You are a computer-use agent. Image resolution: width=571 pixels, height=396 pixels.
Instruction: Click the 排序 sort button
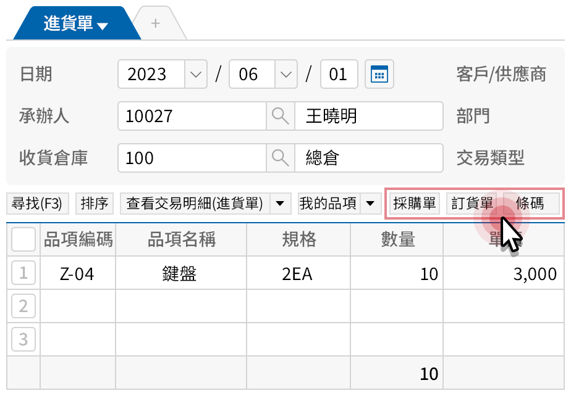(x=94, y=204)
